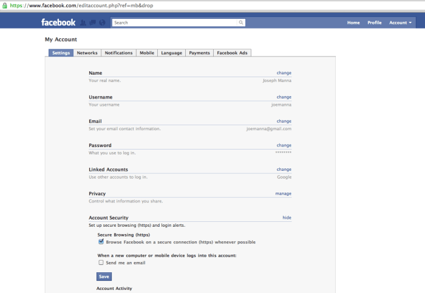This screenshot has height=293, width=425.
Task: Click change link for Email
Action: 284,121
